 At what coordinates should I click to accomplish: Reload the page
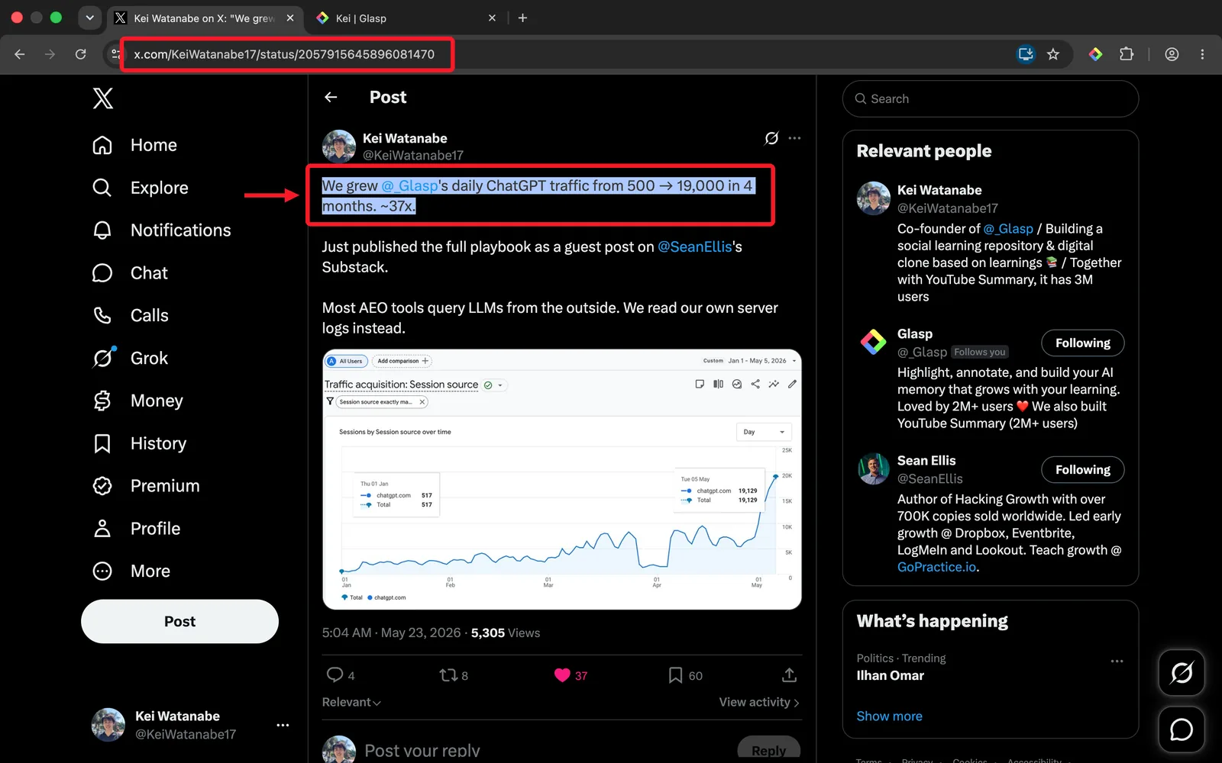[x=80, y=54]
